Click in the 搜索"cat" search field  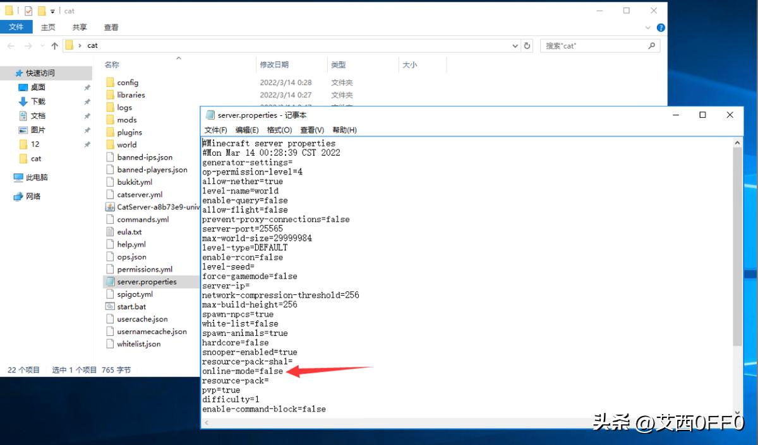(594, 45)
